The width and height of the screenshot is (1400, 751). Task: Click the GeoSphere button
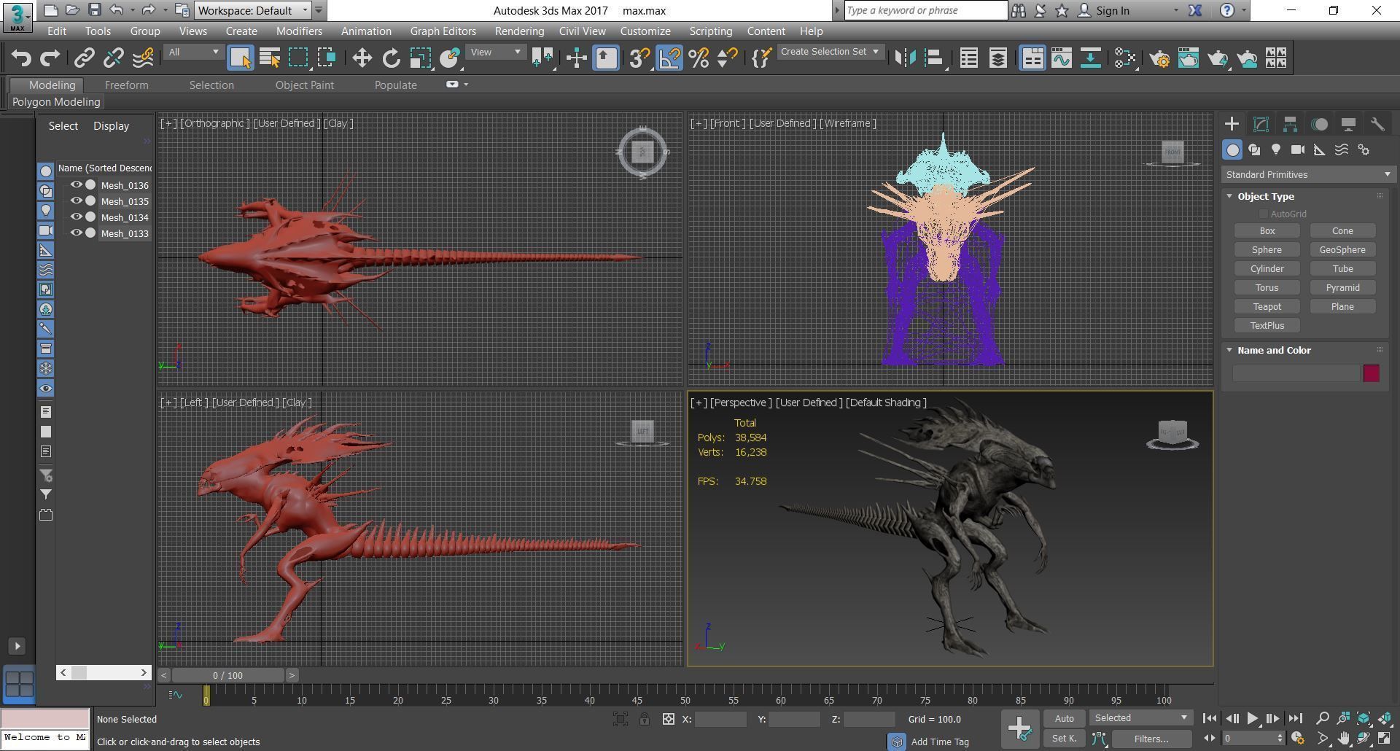coord(1342,249)
